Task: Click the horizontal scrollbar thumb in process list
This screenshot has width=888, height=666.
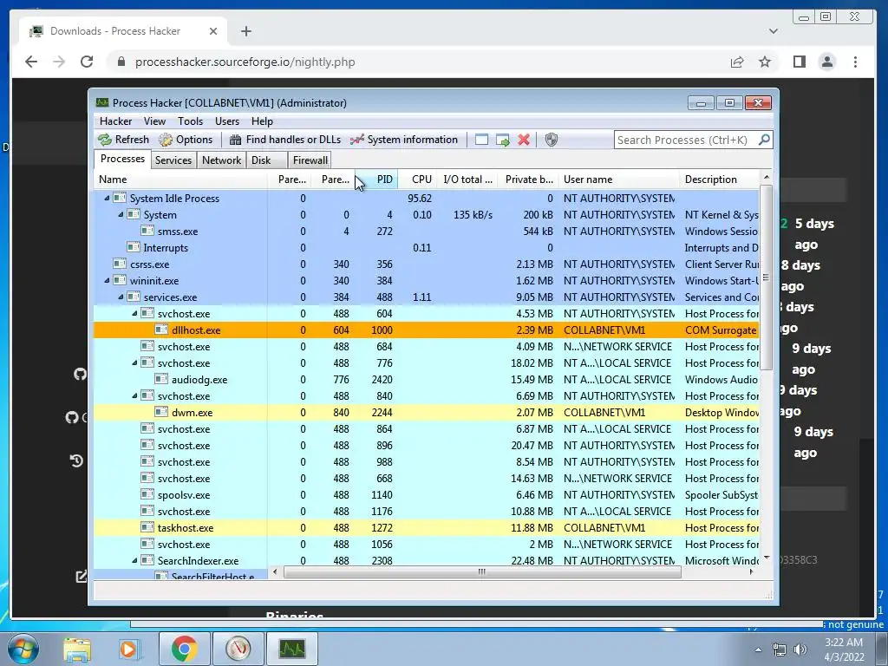Action: point(482,572)
